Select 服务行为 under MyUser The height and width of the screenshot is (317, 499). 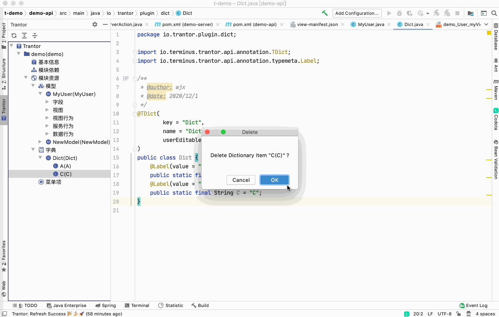(x=63, y=126)
